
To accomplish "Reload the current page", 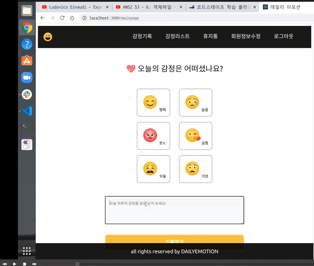I will [x=62, y=18].
